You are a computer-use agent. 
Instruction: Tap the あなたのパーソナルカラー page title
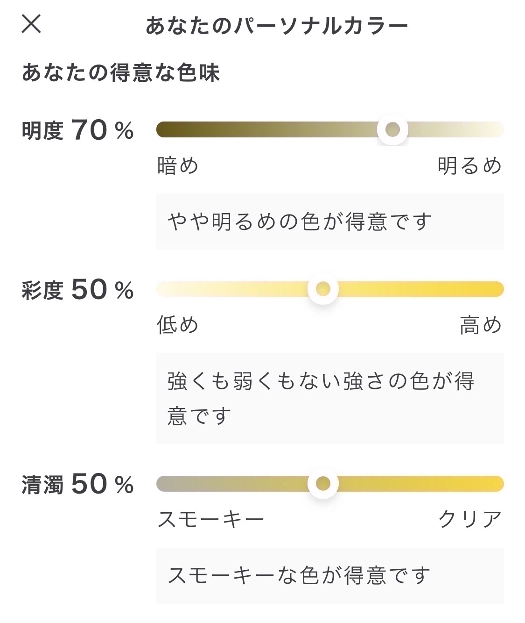pos(277,26)
